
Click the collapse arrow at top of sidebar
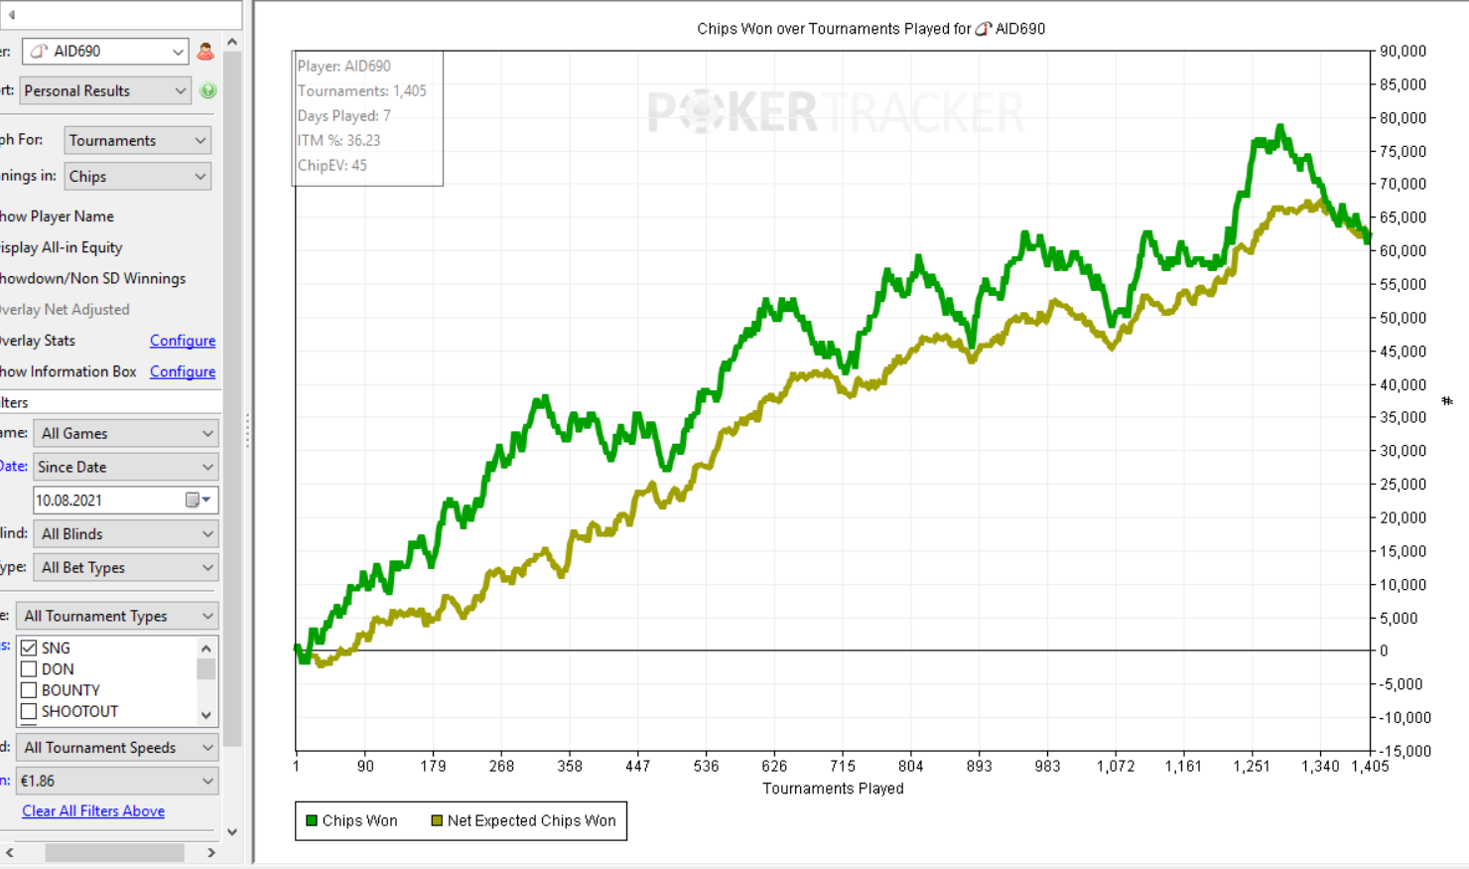[12, 15]
